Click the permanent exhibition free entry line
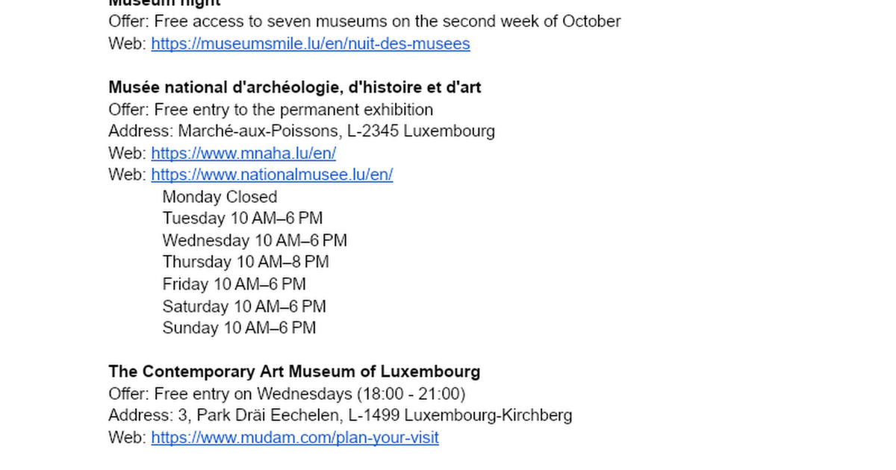Screen dimensions: 896x470 tap(270, 110)
